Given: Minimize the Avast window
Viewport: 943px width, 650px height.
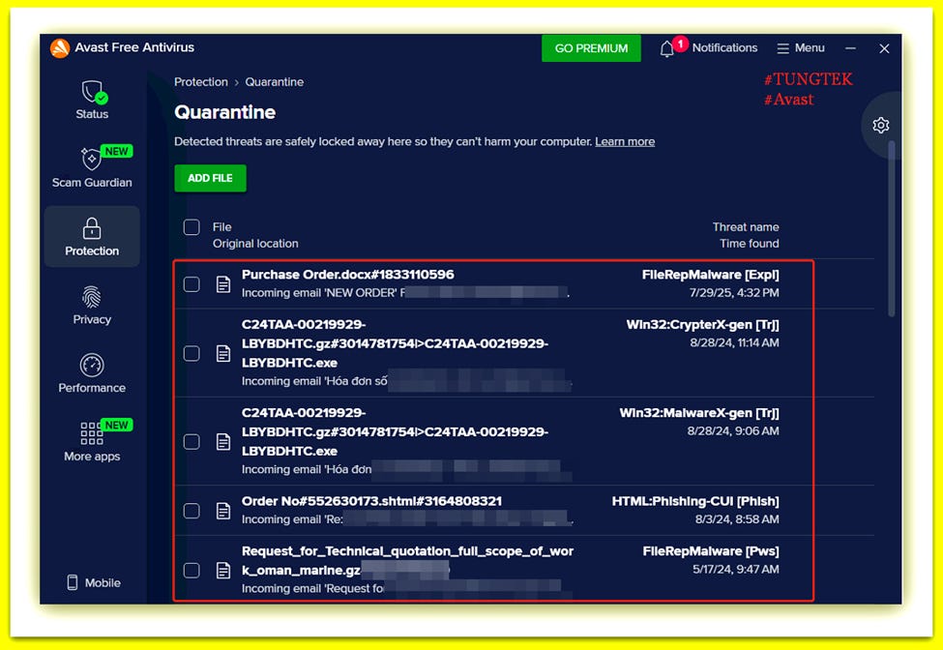Looking at the screenshot, I should (850, 48).
